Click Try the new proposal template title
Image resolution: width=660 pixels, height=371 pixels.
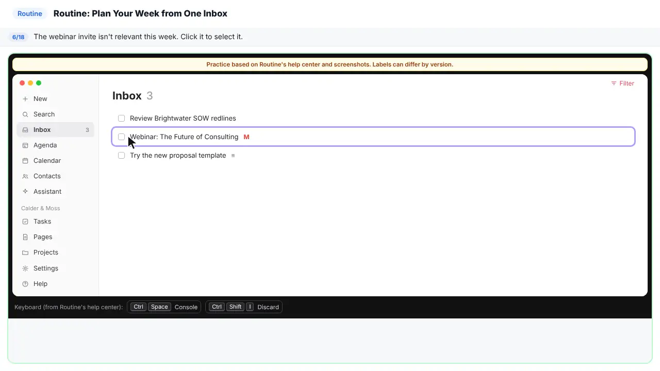(178, 156)
